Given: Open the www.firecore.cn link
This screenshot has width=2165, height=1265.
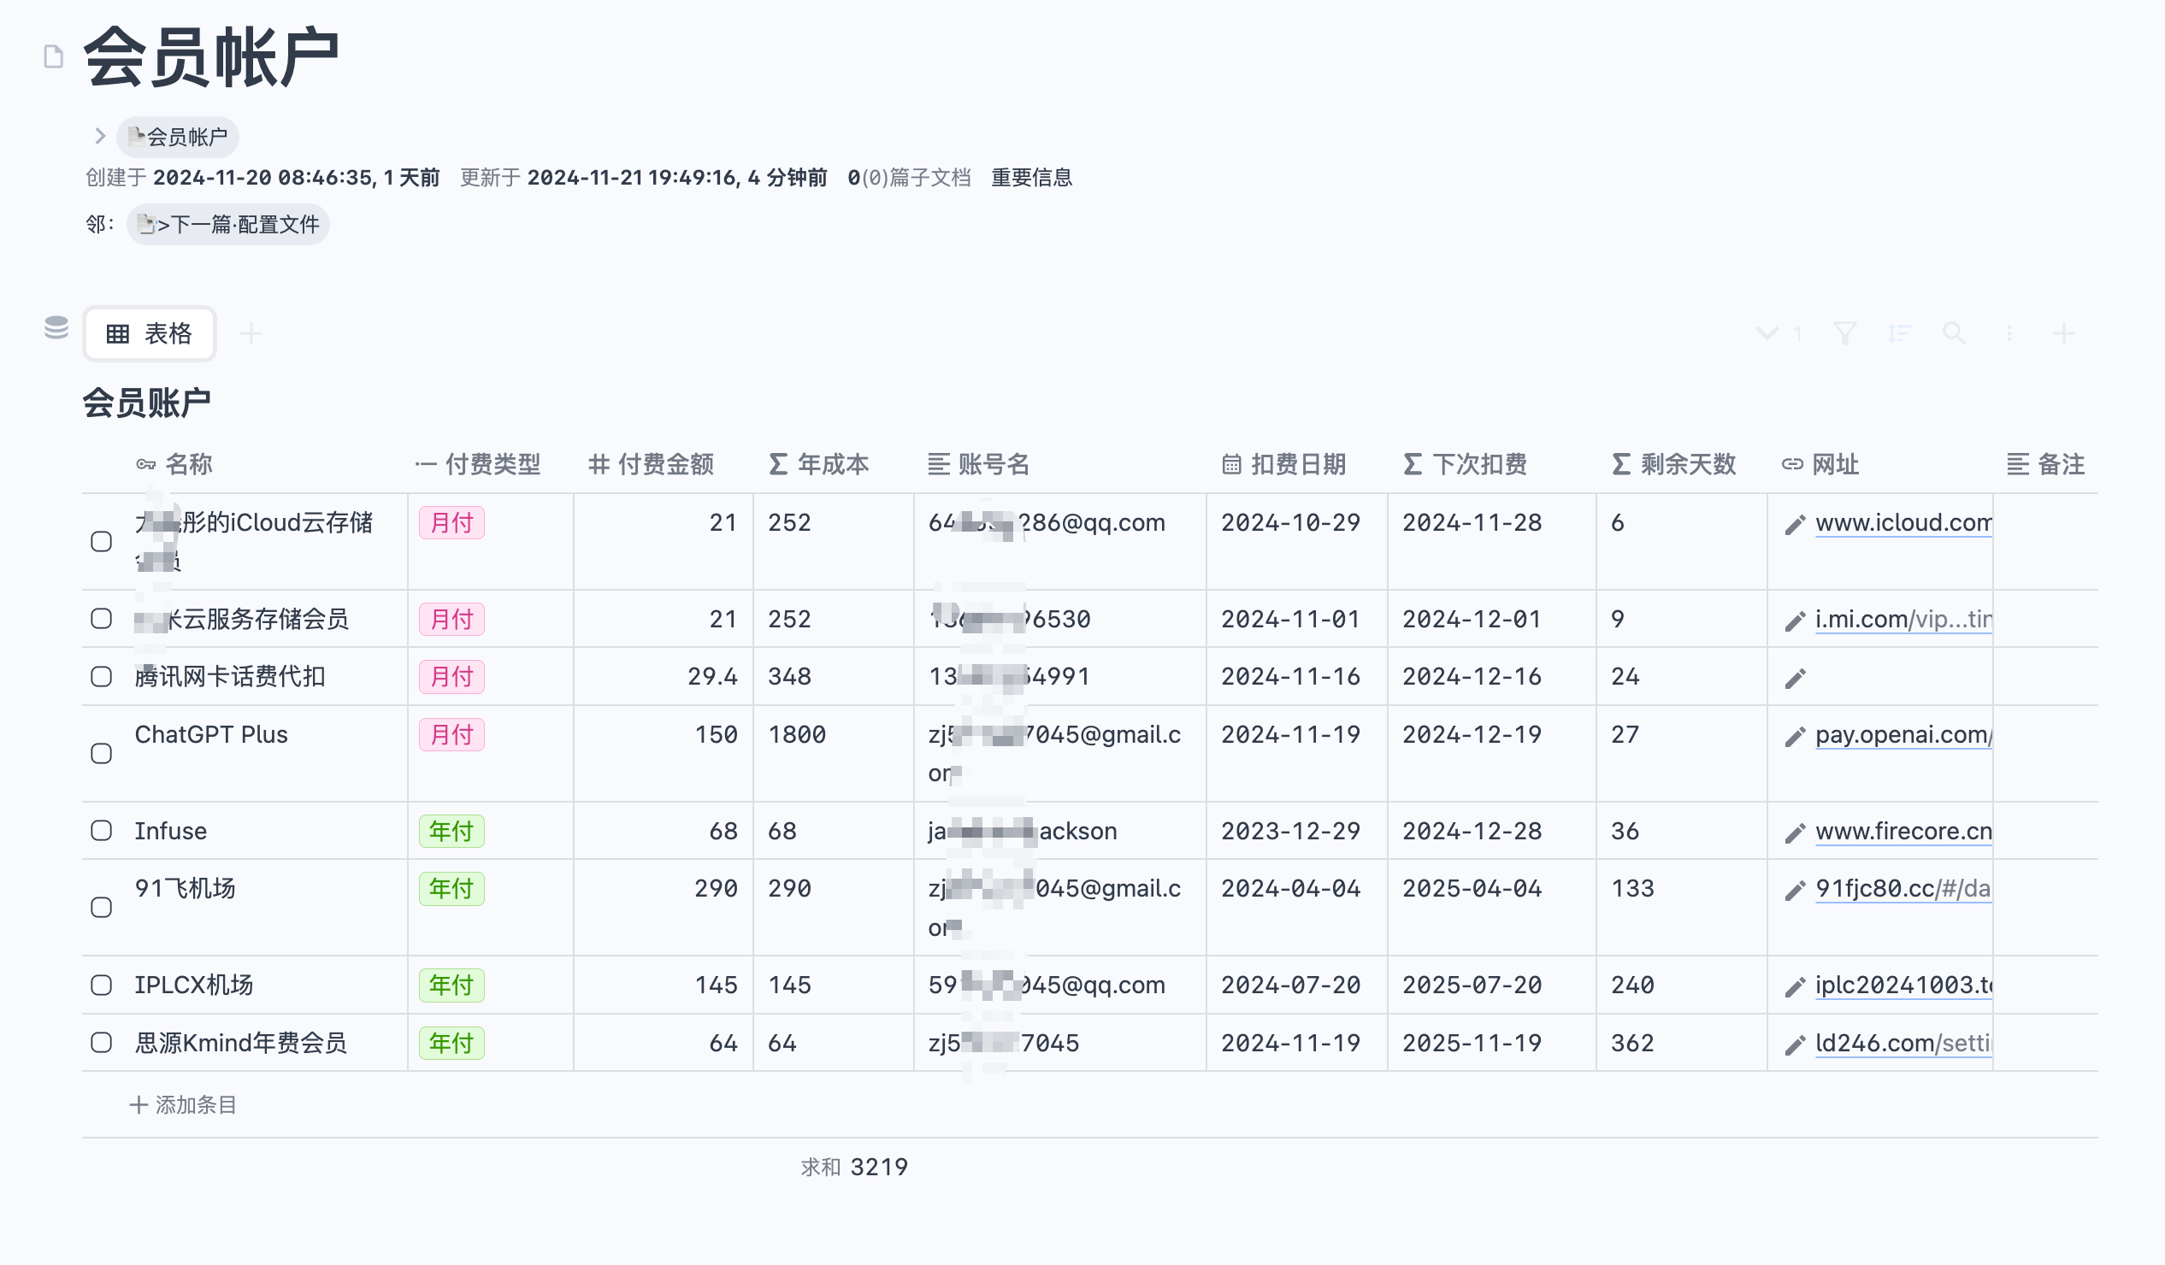Looking at the screenshot, I should click(x=1903, y=832).
